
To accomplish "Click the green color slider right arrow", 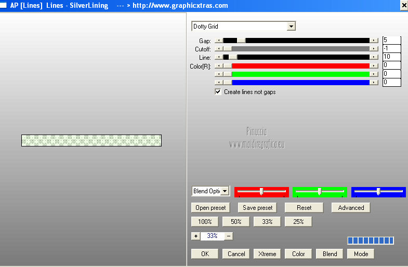I will [374, 74].
